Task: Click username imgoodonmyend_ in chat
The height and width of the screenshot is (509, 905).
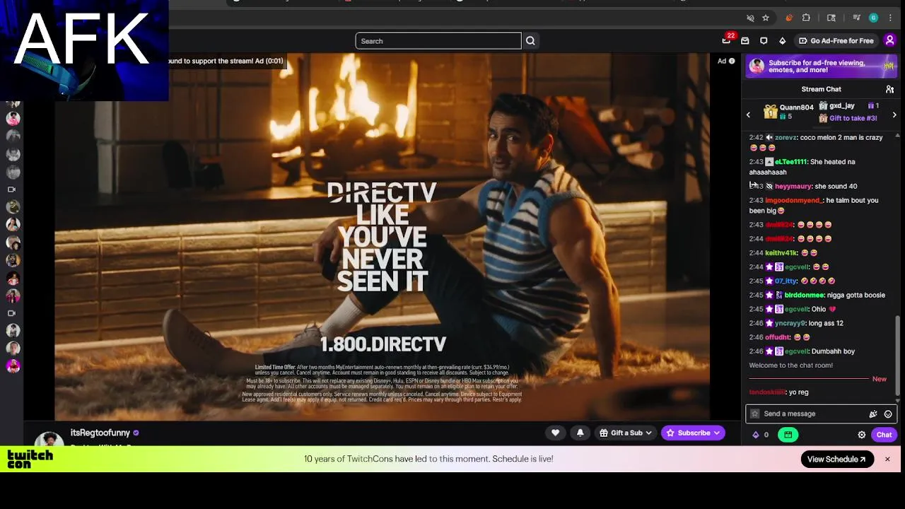Action: (793, 201)
